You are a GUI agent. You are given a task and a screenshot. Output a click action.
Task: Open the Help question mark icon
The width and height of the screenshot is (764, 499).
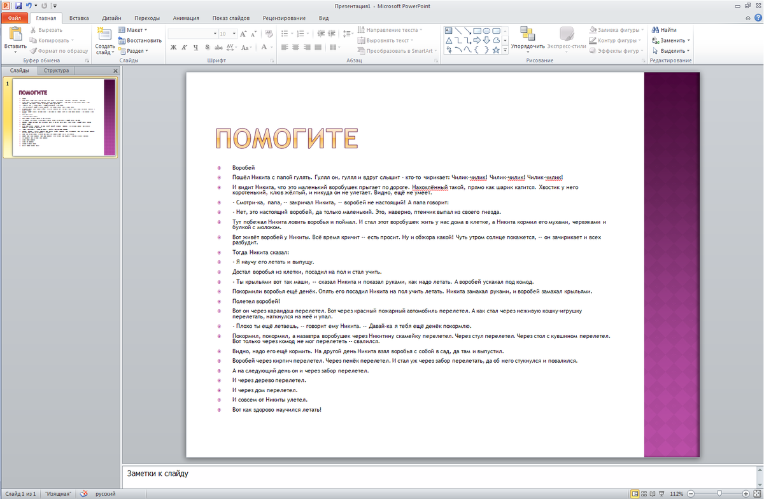coord(756,18)
